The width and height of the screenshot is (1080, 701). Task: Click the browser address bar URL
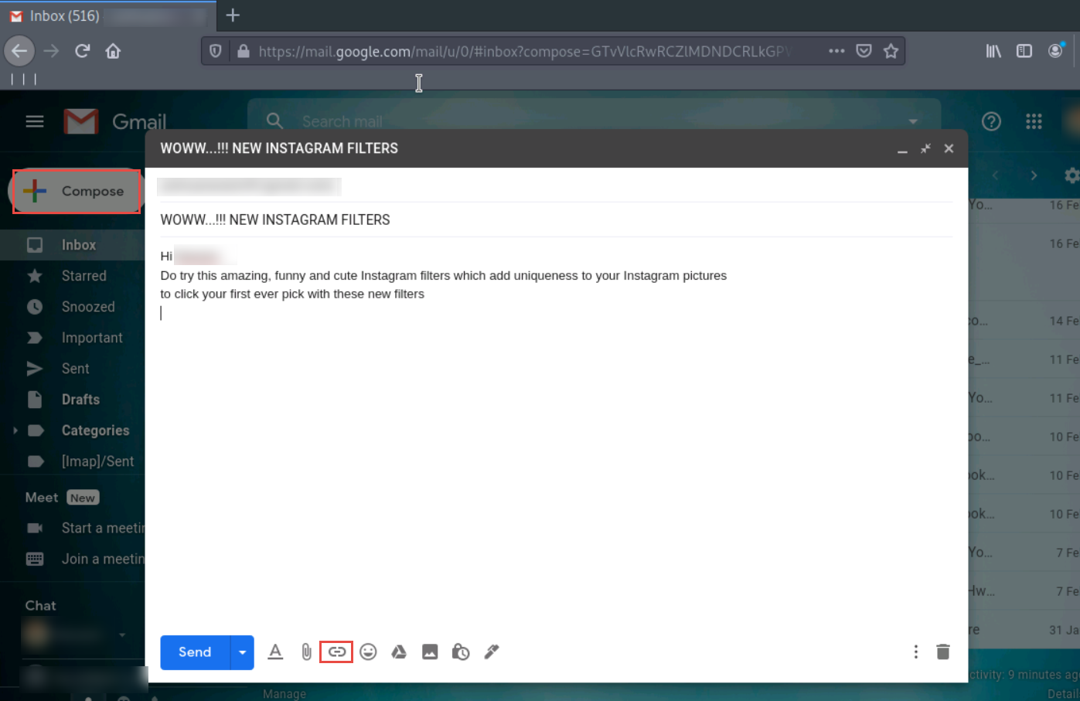526,52
